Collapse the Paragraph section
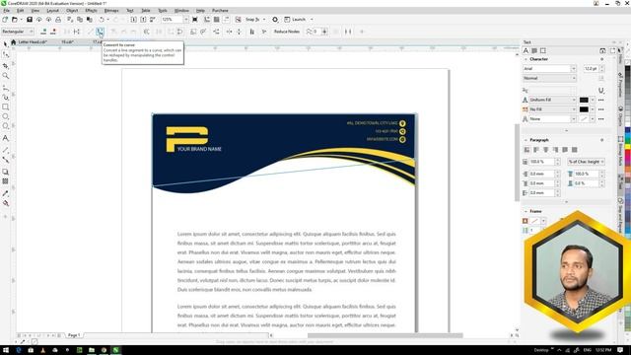 point(526,140)
